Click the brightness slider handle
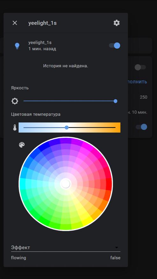 (116, 101)
